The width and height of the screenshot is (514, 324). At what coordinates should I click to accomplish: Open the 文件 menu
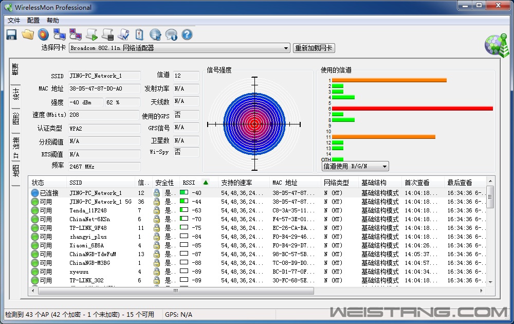pyautogui.click(x=14, y=21)
